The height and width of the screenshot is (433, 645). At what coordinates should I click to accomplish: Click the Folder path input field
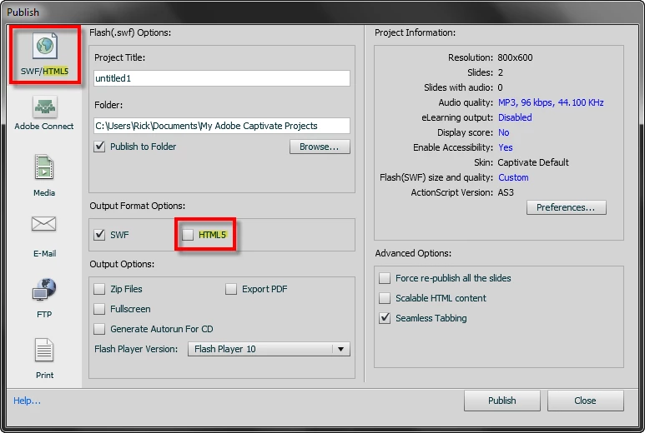(222, 126)
